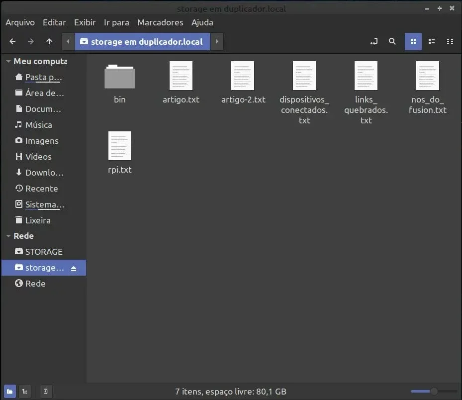462x400 pixels.
Task: Click the storage em duplicador.local path button
Action: (142, 42)
